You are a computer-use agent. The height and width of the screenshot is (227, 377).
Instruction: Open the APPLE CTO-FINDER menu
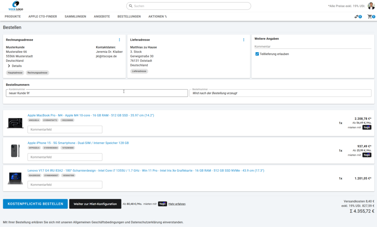click(43, 17)
